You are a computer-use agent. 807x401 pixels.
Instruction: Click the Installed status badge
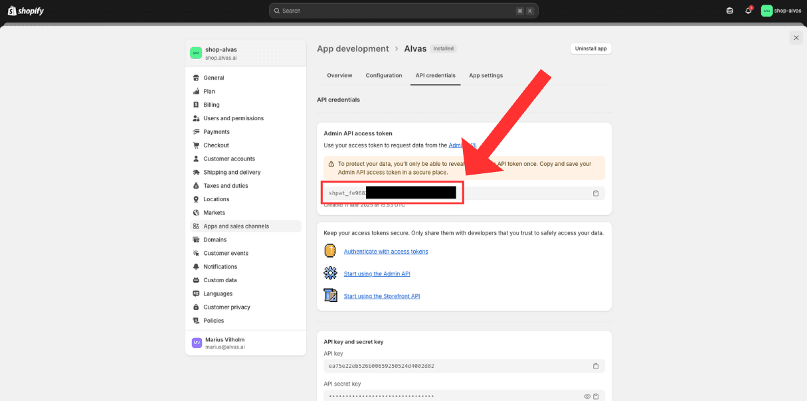pos(444,48)
